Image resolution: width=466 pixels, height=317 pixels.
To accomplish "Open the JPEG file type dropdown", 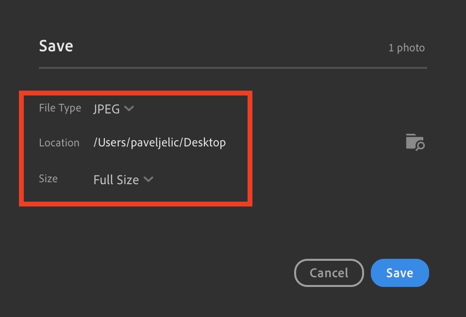I will pos(107,109).
